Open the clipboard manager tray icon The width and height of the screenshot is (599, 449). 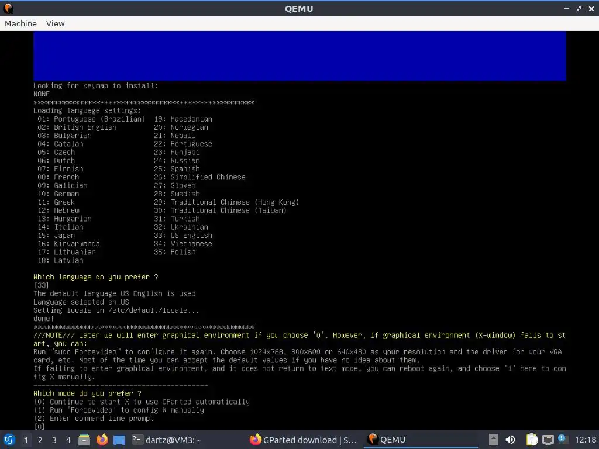(532, 440)
